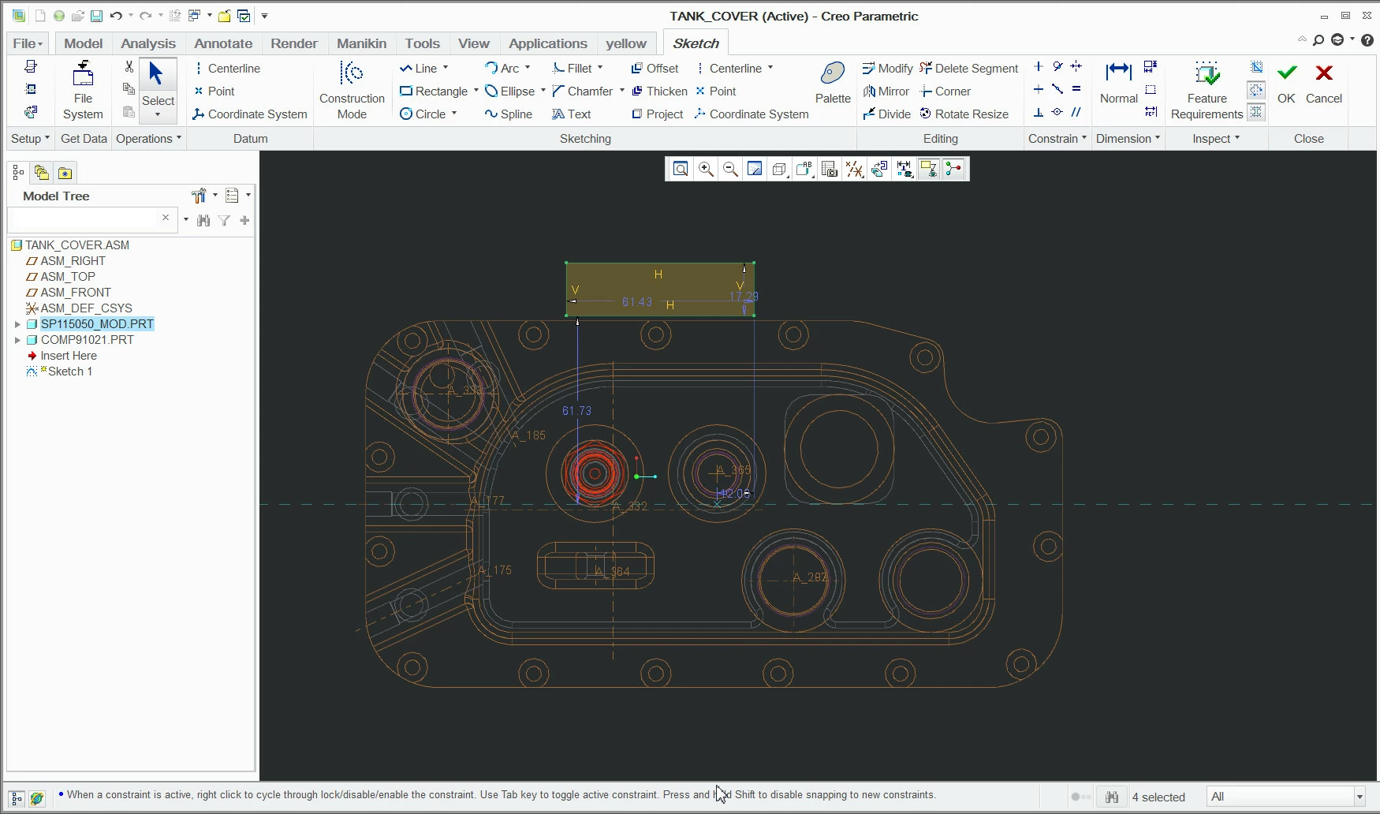Open the Ellipse type dropdown arrow
1380x814 pixels.
pos(543,91)
